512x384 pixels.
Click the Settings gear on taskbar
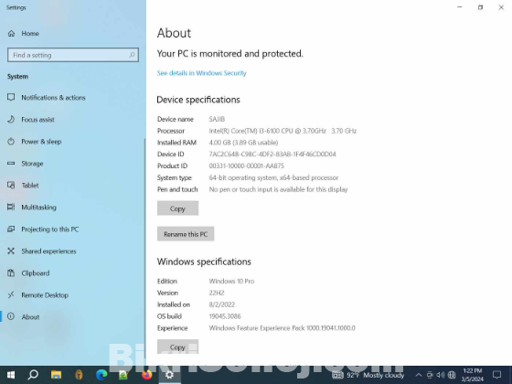169,375
